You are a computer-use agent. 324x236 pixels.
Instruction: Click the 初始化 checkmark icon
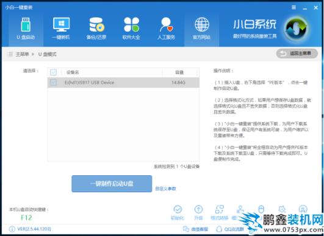click(x=178, y=209)
